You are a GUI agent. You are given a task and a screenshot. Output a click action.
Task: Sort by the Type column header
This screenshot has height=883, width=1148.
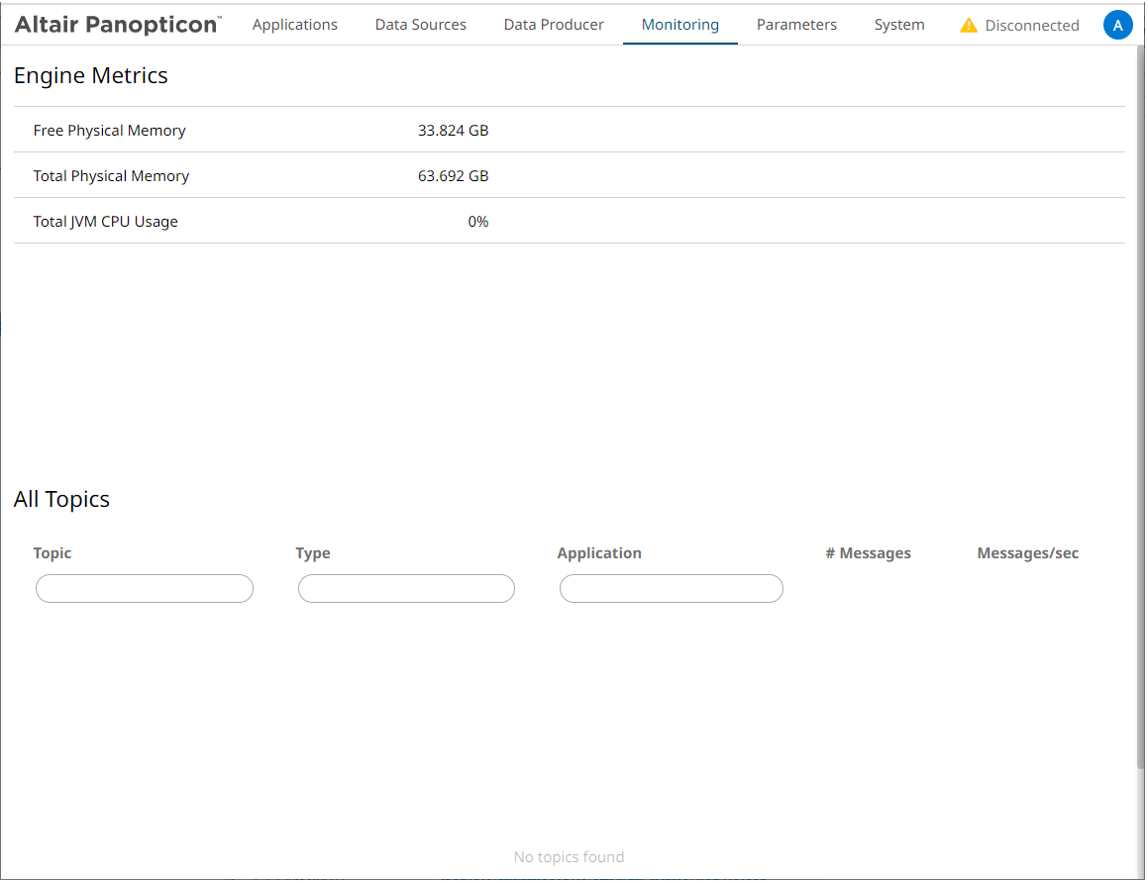(313, 553)
